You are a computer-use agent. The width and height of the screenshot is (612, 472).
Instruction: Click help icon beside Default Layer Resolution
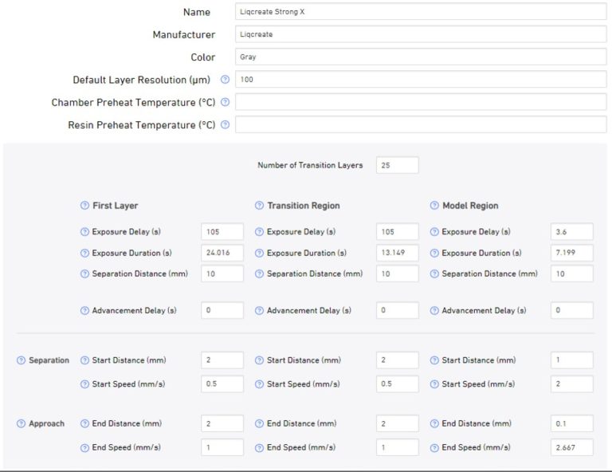225,80
